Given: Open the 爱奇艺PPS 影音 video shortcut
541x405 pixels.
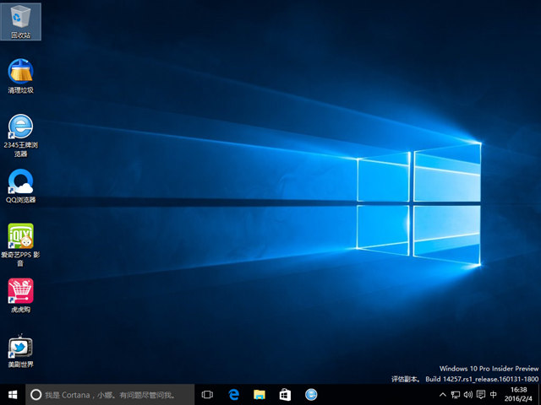Looking at the screenshot, I should click(20, 240).
